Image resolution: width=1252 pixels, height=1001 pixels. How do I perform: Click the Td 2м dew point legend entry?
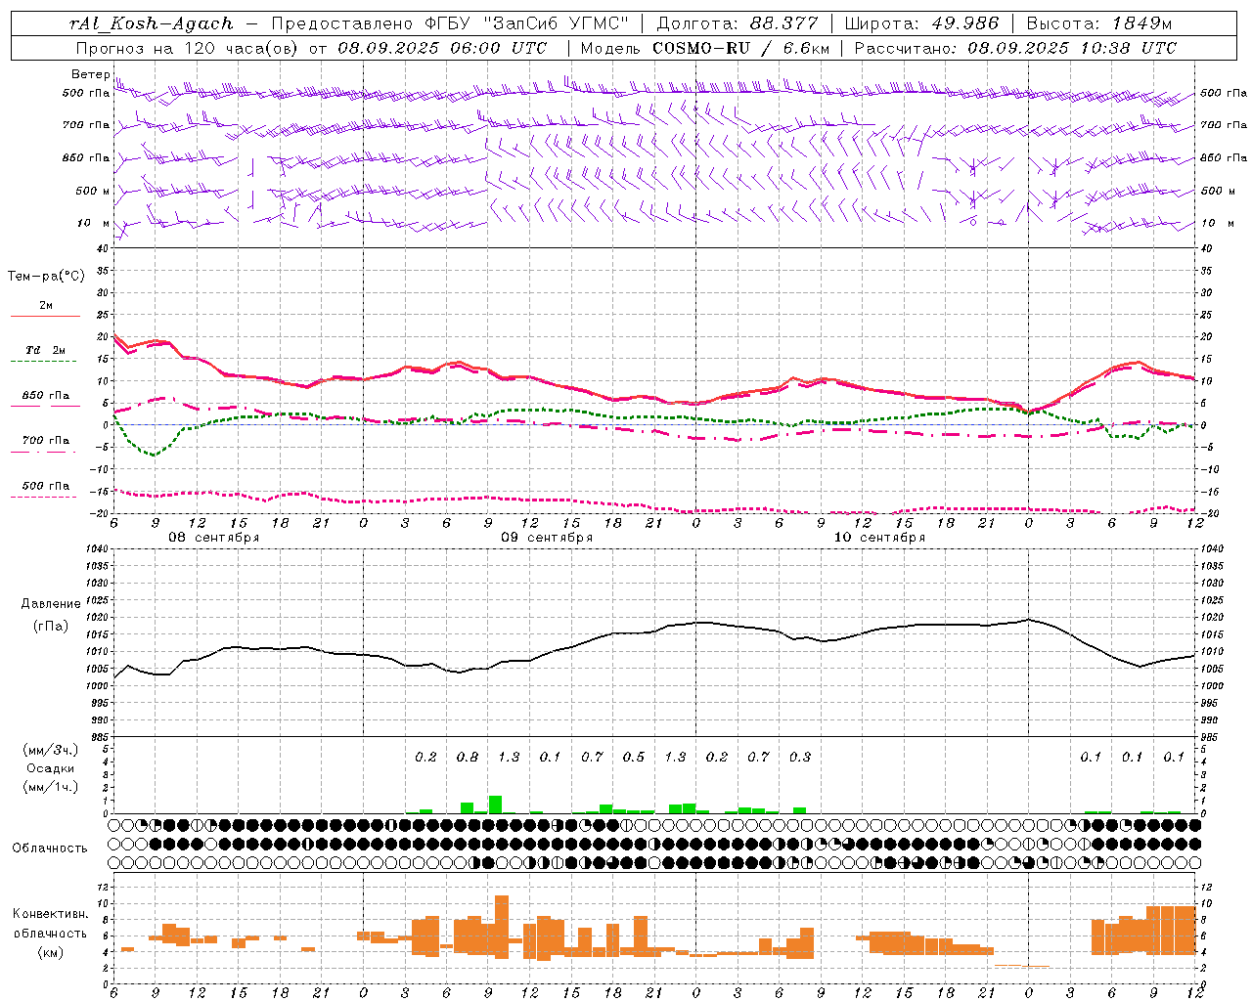tap(45, 350)
